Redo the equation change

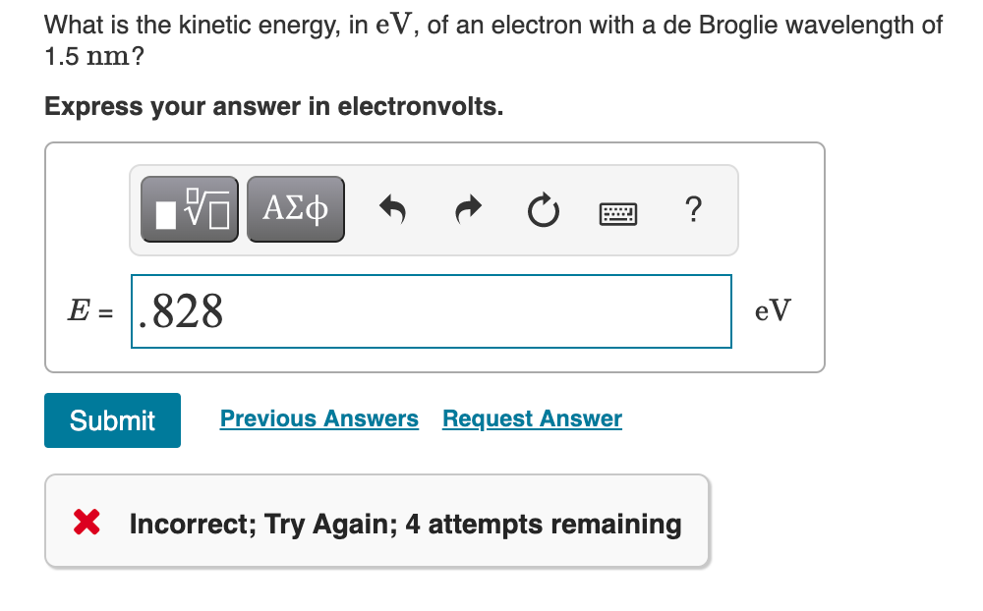[468, 208]
